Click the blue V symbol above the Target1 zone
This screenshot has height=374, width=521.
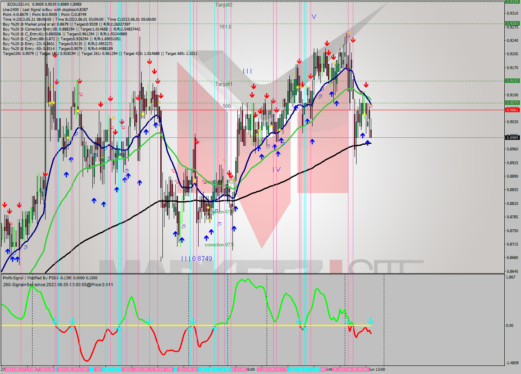[x=313, y=16]
